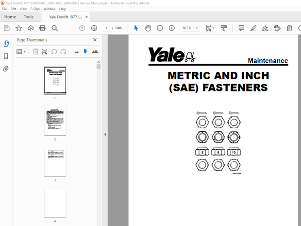Click the read mode keyboard-arrow icon
Screen dimensions: 301x226
point(224,28)
